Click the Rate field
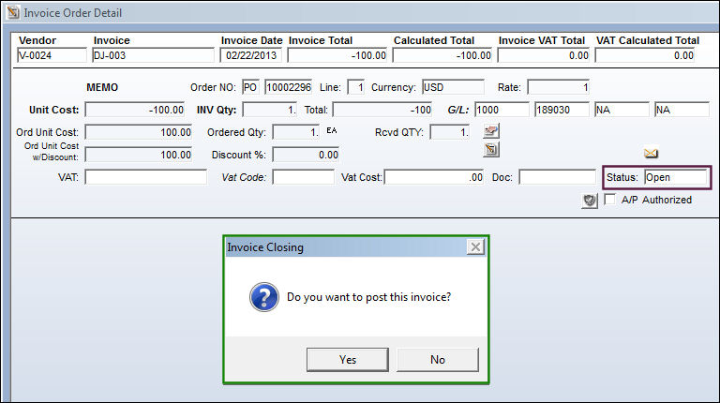 click(x=559, y=87)
